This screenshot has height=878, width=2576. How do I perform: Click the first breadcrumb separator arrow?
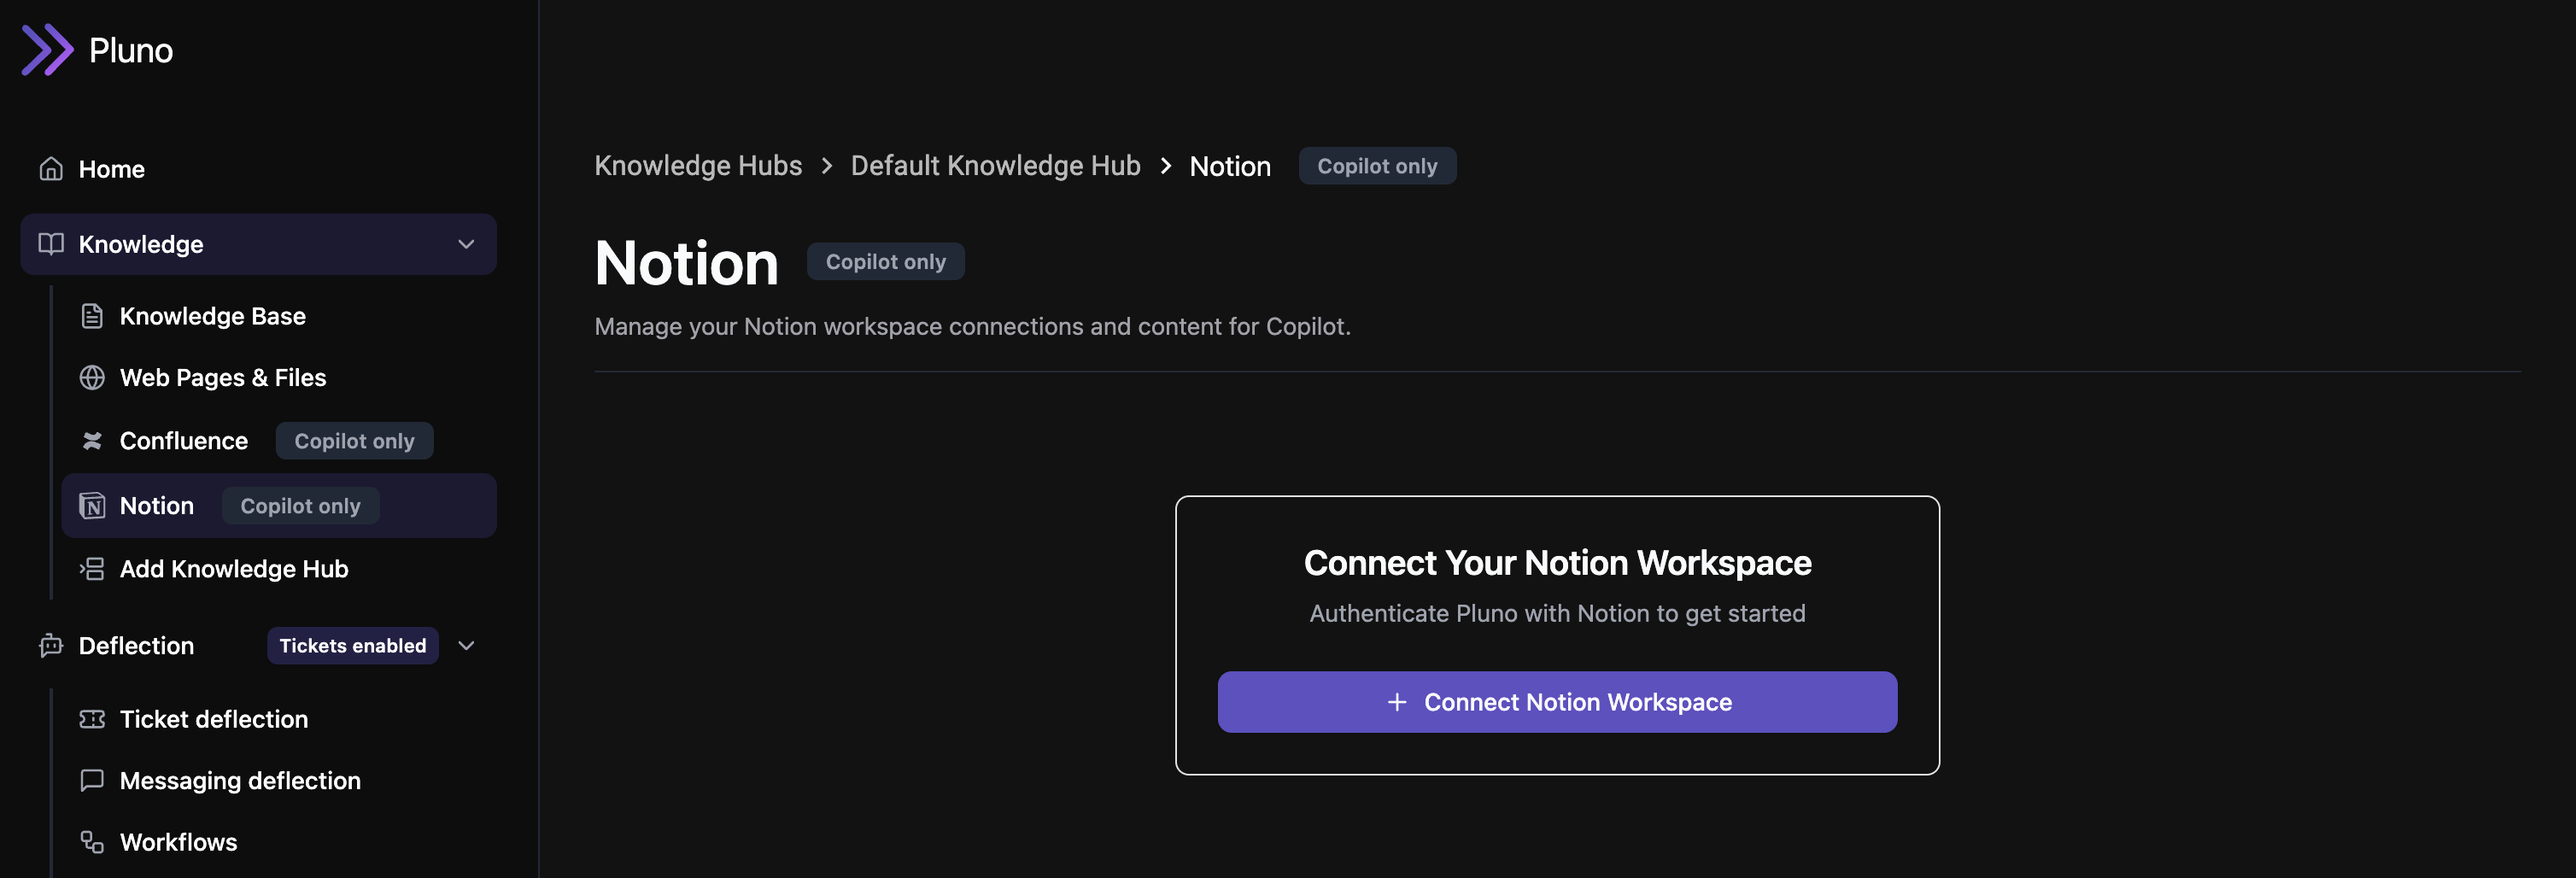coord(826,166)
